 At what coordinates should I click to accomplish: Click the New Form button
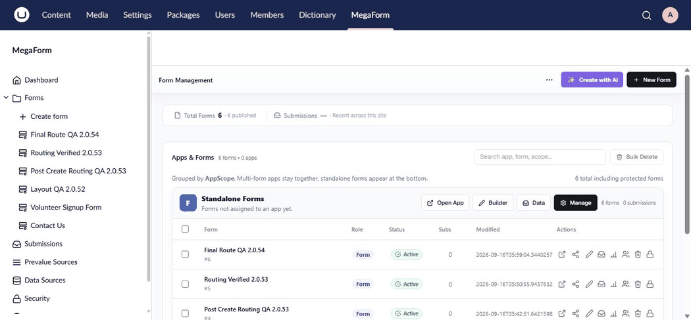coord(652,80)
